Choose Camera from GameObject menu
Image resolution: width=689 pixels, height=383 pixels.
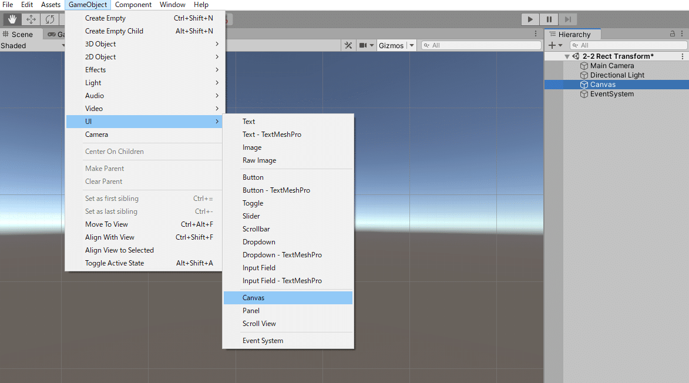[144, 135]
